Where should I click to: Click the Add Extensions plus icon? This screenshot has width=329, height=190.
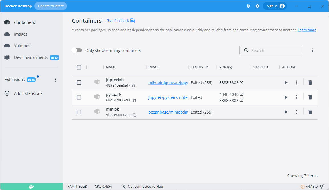tap(7, 93)
